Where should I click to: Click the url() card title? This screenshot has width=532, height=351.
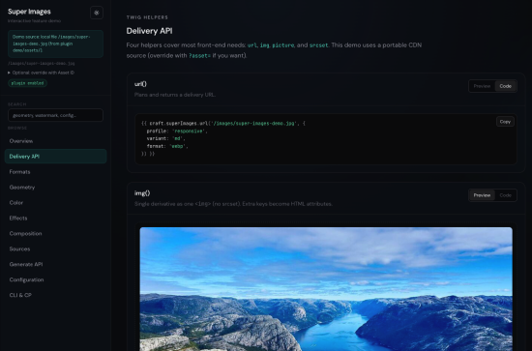tap(140, 84)
